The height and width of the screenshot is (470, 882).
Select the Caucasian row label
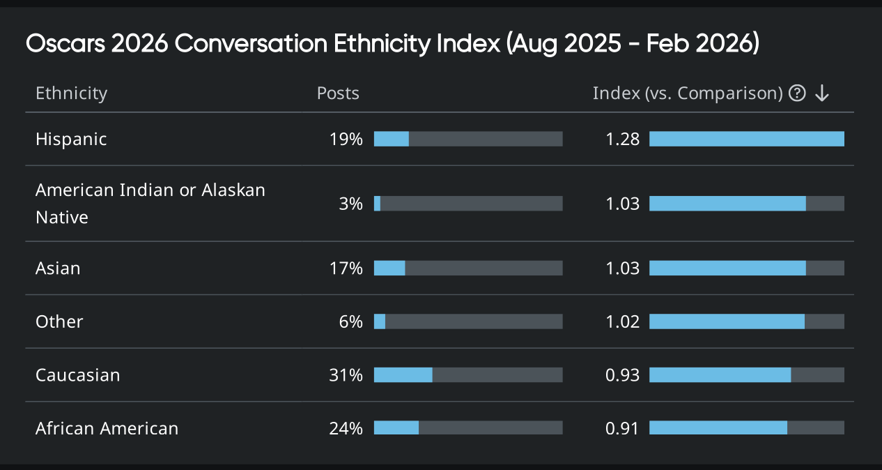pyautogui.click(x=77, y=375)
